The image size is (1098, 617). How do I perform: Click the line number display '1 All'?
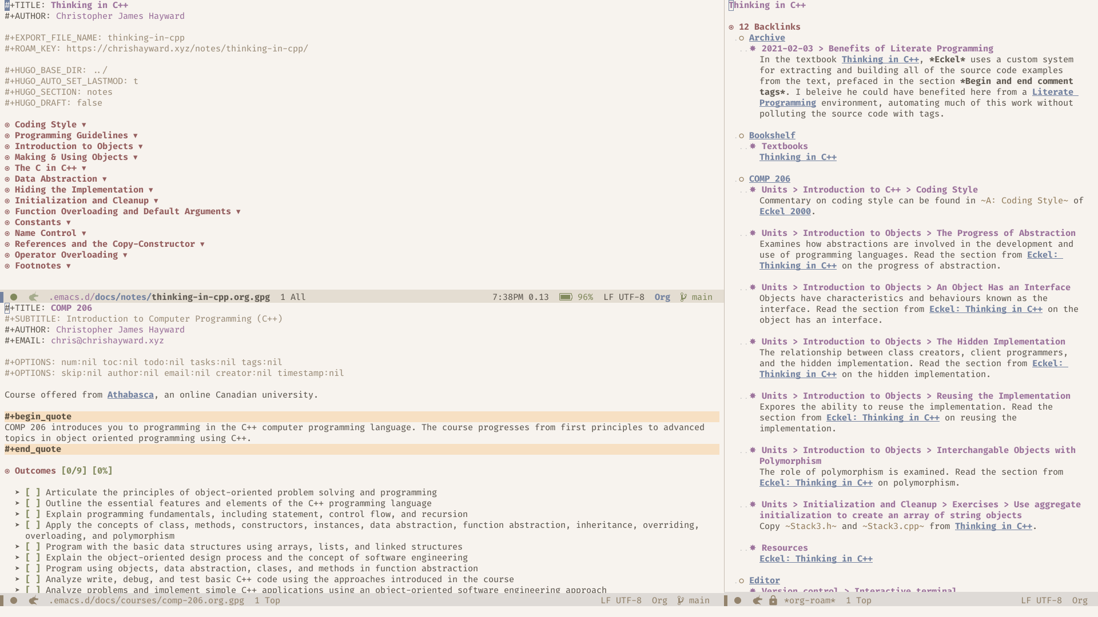pyautogui.click(x=293, y=296)
